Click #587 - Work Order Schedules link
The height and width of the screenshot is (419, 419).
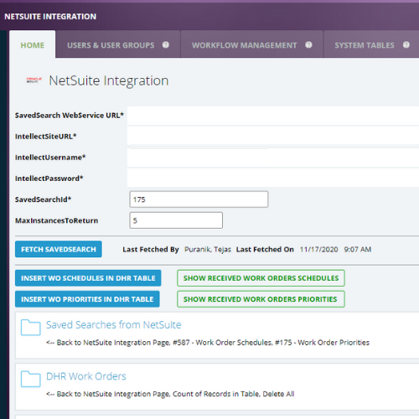coord(222,343)
